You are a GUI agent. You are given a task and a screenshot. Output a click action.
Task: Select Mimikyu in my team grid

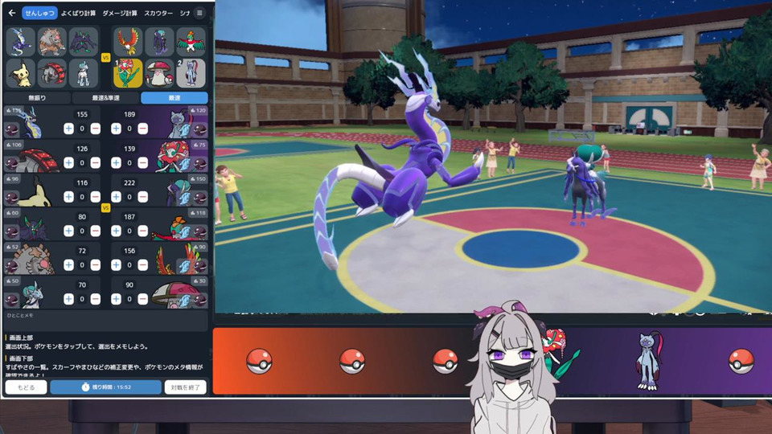(21, 73)
